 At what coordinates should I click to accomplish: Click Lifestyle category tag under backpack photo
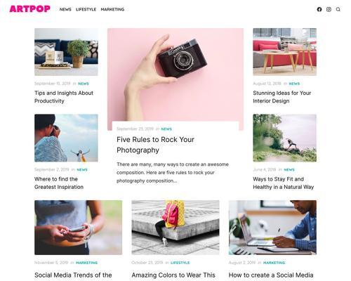pos(180,263)
